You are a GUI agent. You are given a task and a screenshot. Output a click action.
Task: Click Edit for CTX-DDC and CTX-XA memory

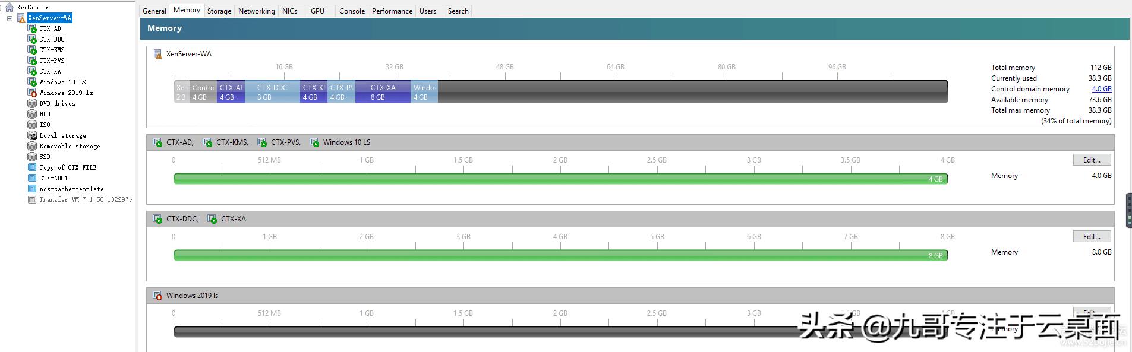click(1091, 236)
